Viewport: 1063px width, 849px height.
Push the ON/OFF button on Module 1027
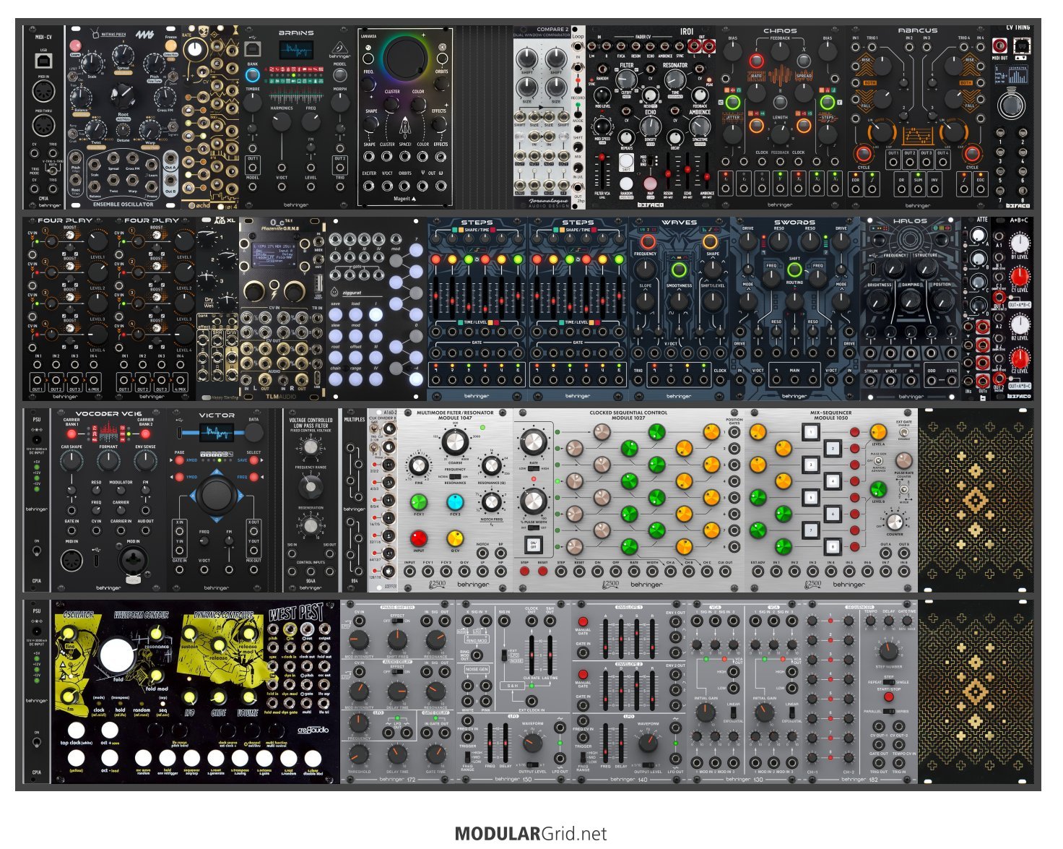point(533,544)
